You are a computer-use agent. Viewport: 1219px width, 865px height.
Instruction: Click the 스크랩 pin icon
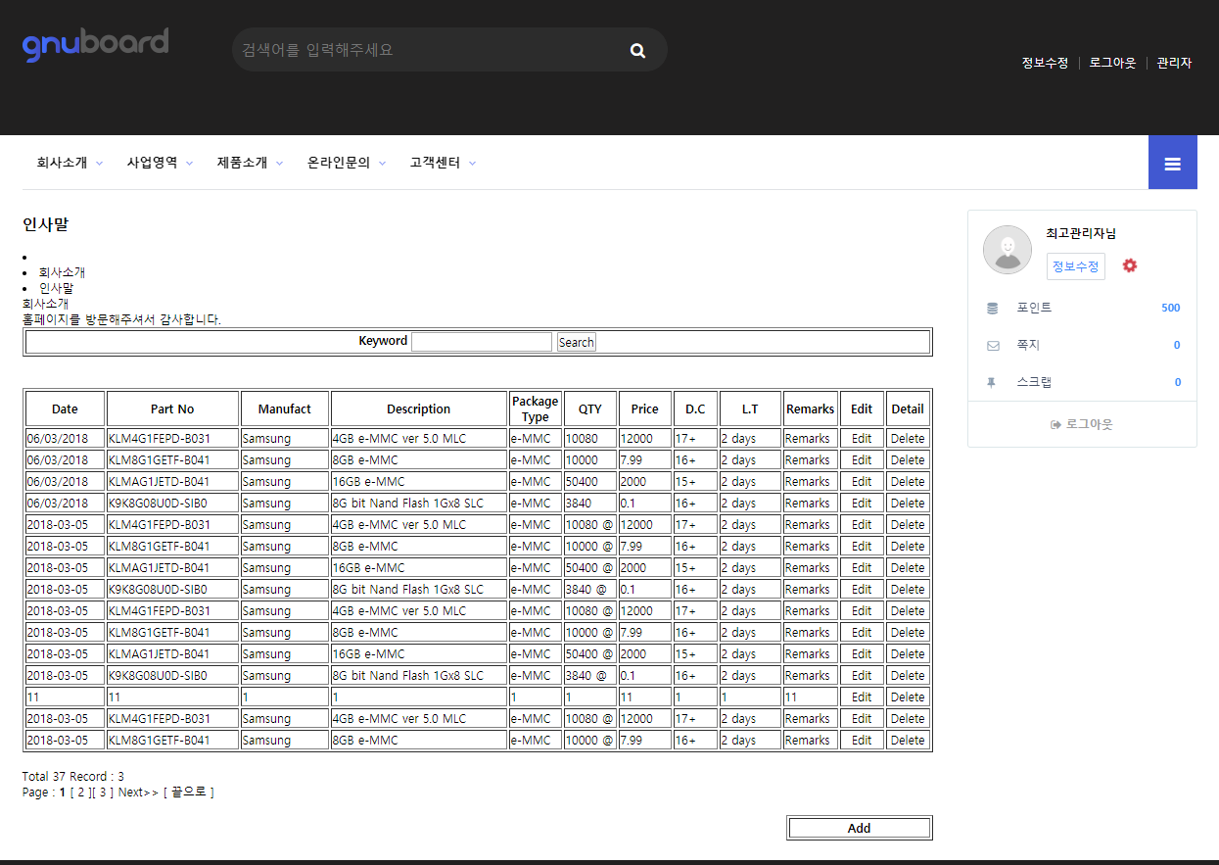coord(992,382)
